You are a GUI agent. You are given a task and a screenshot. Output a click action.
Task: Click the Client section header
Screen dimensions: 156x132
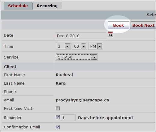[10, 67]
